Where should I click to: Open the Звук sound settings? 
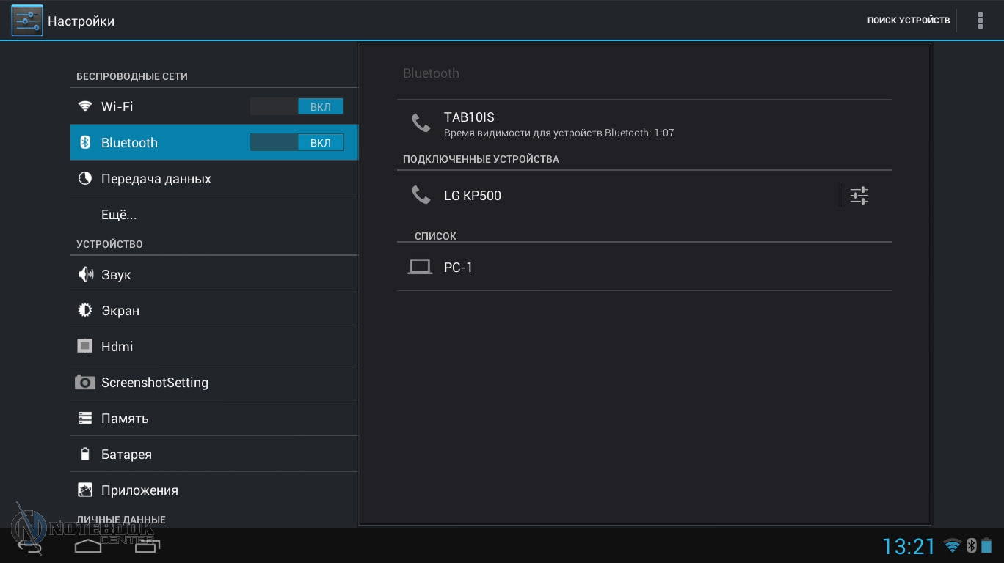coord(116,275)
